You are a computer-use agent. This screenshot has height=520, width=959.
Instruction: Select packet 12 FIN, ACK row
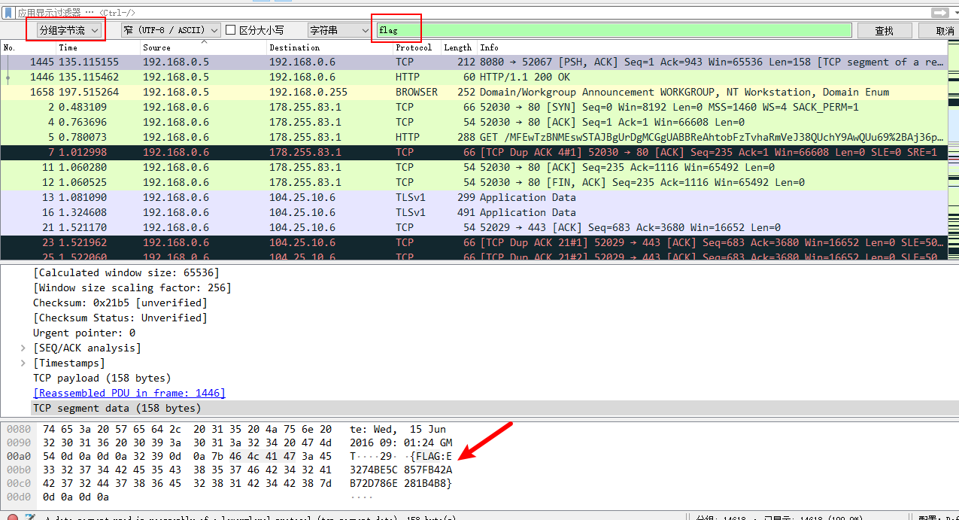473,182
